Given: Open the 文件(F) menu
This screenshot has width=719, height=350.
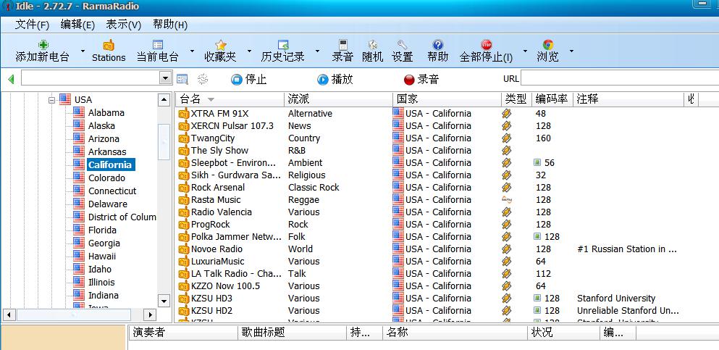Looking at the screenshot, I should point(32,25).
